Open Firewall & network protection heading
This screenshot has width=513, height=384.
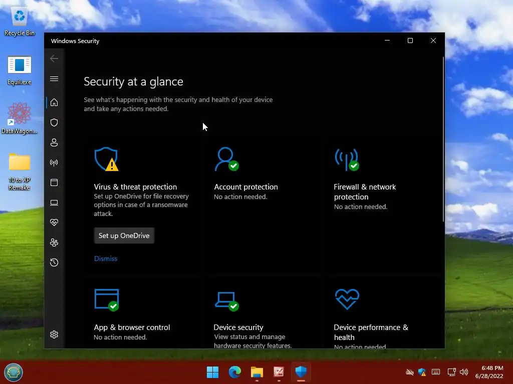[x=365, y=191]
